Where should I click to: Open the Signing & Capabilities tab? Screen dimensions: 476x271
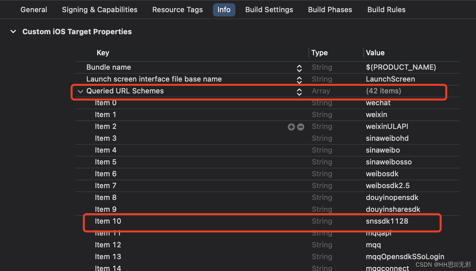pyautogui.click(x=100, y=10)
